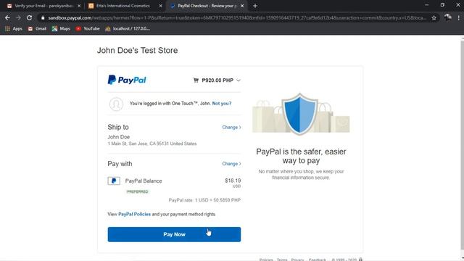Open the Chrome profile avatar

click(448, 17)
